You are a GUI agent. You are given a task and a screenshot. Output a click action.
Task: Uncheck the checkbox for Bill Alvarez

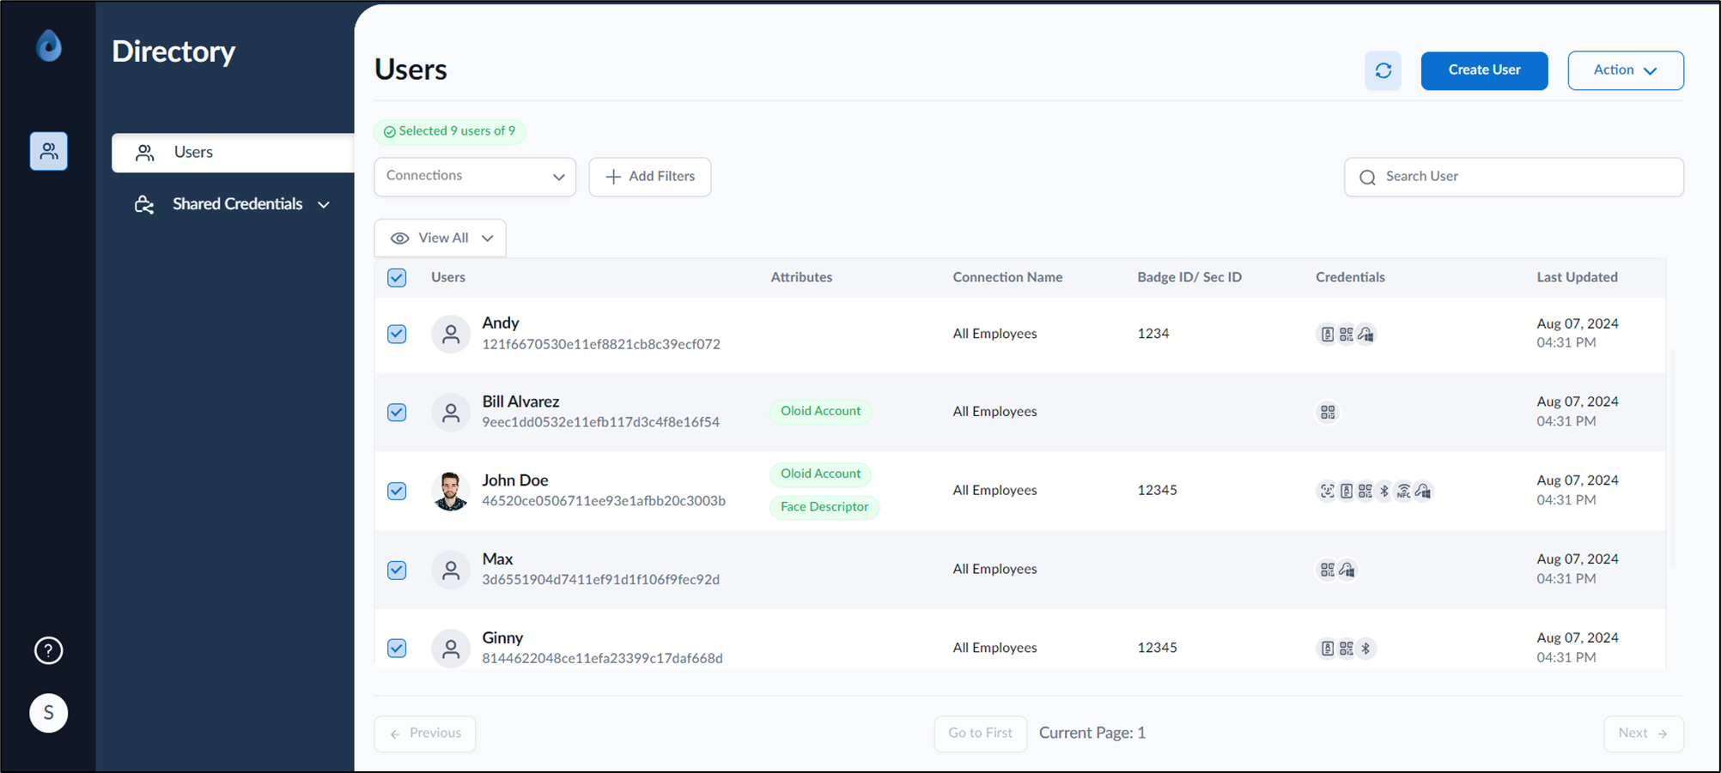pos(397,413)
